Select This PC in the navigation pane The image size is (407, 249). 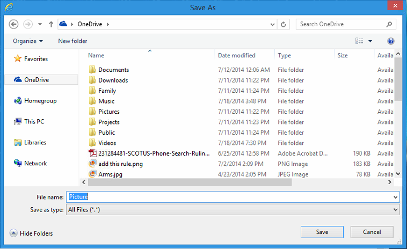click(34, 121)
